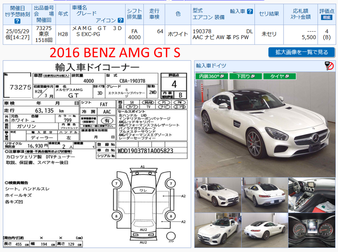
Task: Click equipment text AAC ナビ AW 革 PS PW
Action: [220, 37]
